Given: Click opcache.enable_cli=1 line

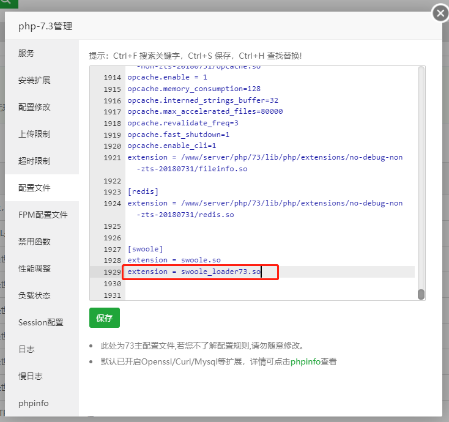Looking at the screenshot, I should point(172,146).
